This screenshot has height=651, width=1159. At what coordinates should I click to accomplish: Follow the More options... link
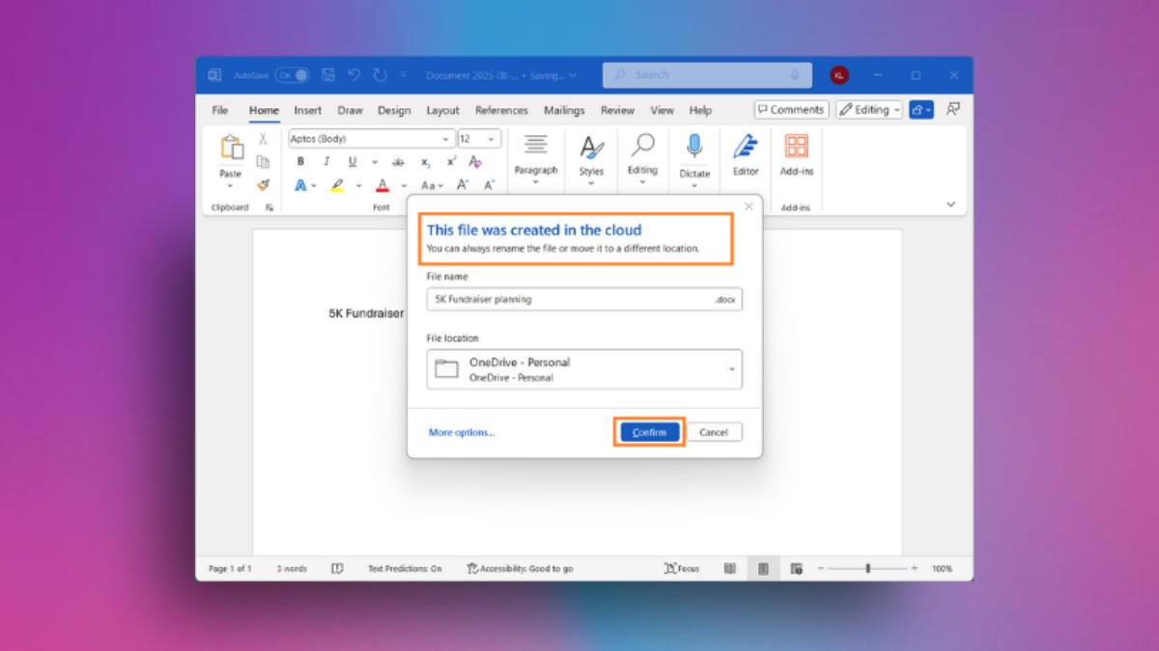coord(462,432)
